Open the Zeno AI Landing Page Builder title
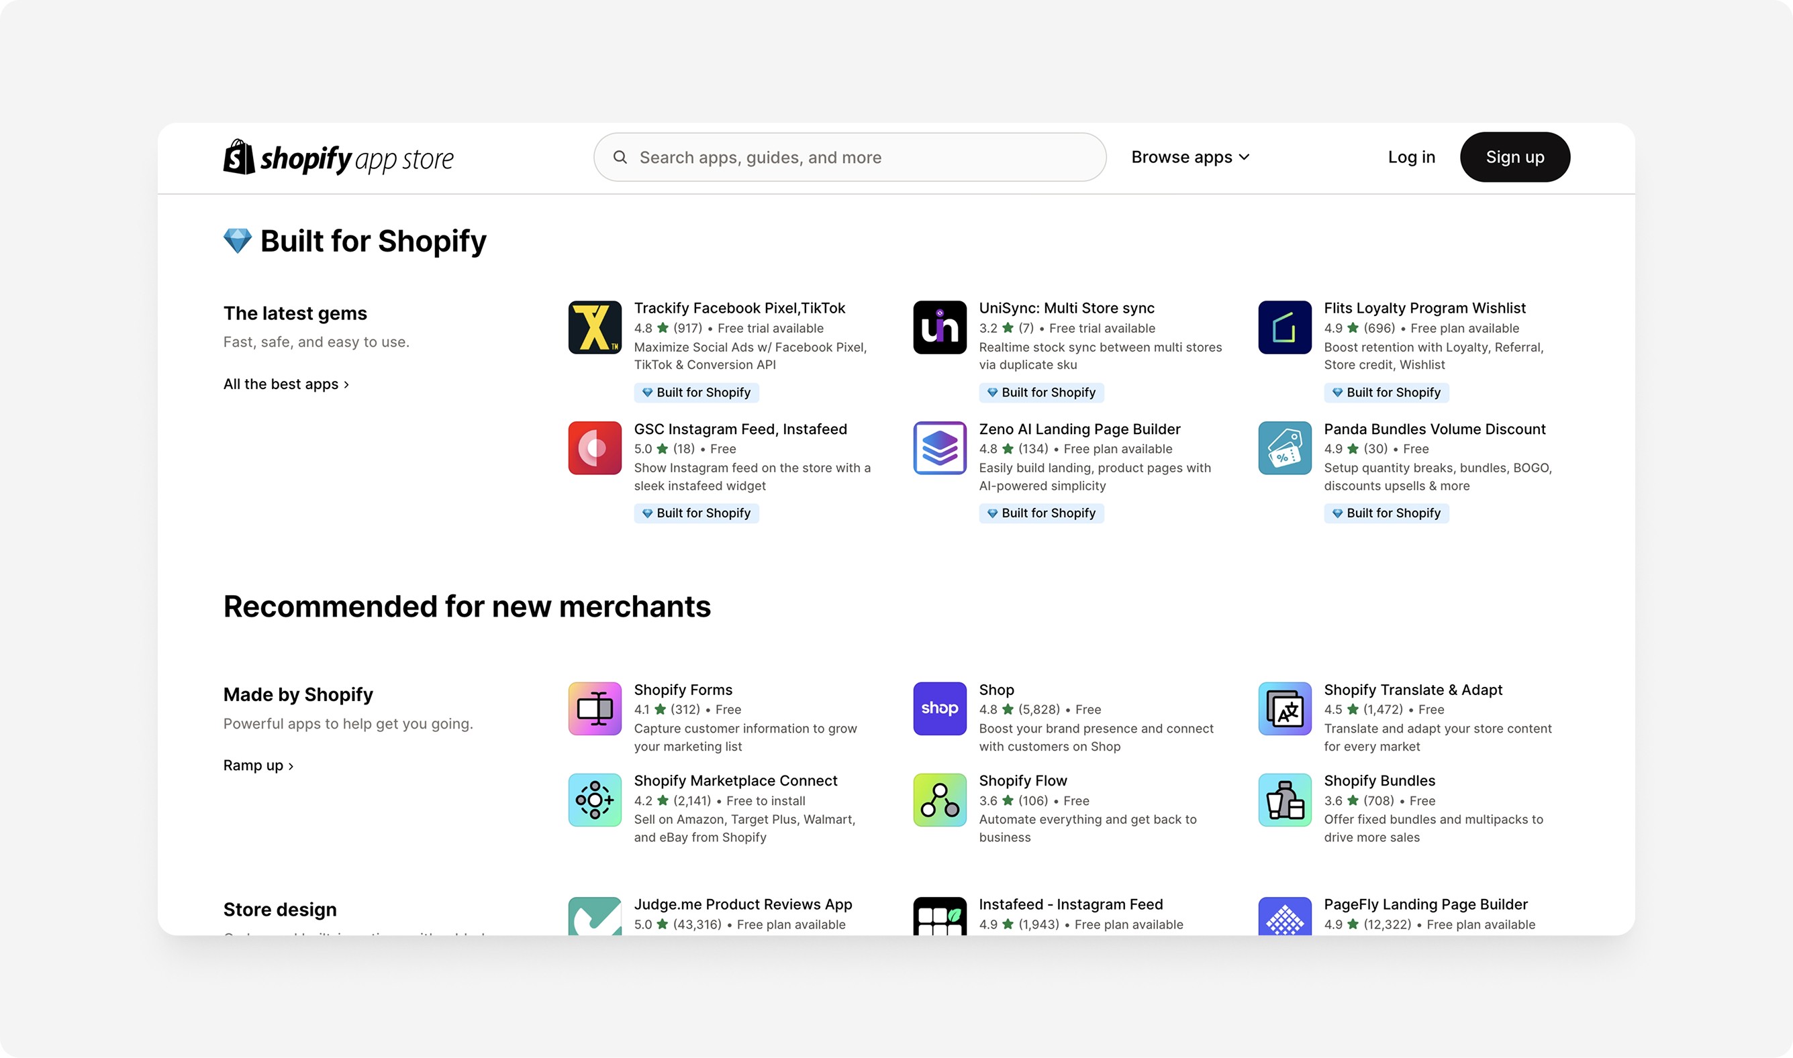 tap(1079, 429)
